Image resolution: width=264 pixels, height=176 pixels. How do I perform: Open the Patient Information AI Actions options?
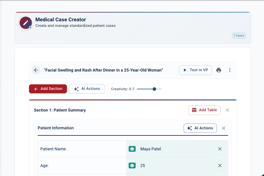[200, 128]
